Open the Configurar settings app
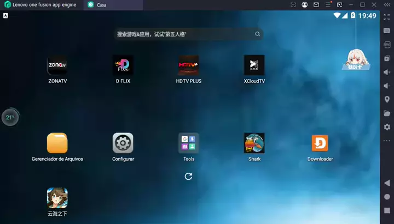This screenshot has width=394, height=224. point(123,143)
